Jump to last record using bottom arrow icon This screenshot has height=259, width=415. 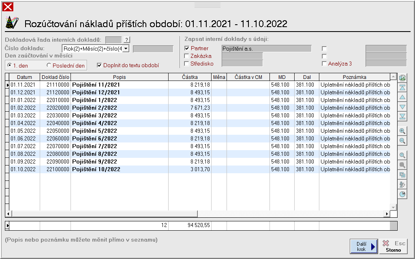(x=402, y=117)
